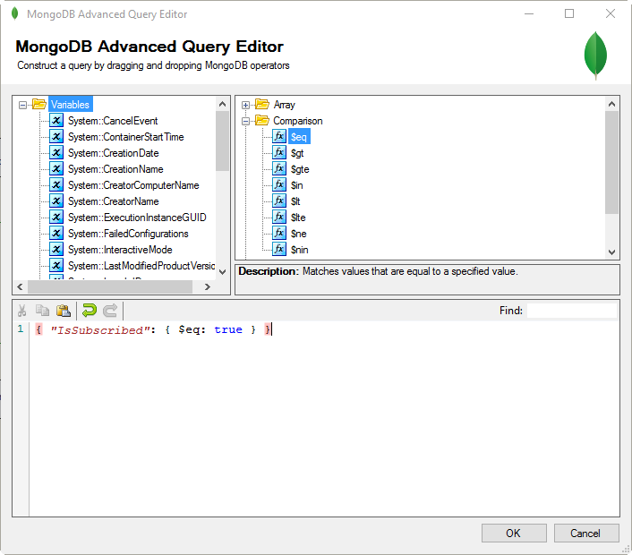Image resolution: width=632 pixels, height=555 pixels.
Task: Click the fx icon beside $lte
Action: [279, 217]
